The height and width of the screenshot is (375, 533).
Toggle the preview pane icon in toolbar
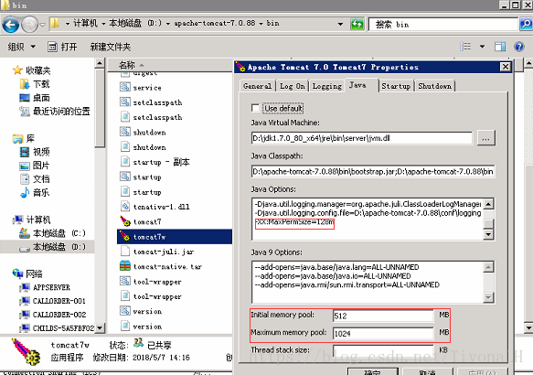pyautogui.click(x=500, y=47)
